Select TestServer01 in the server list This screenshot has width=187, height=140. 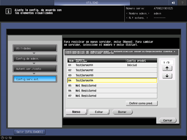112,65
